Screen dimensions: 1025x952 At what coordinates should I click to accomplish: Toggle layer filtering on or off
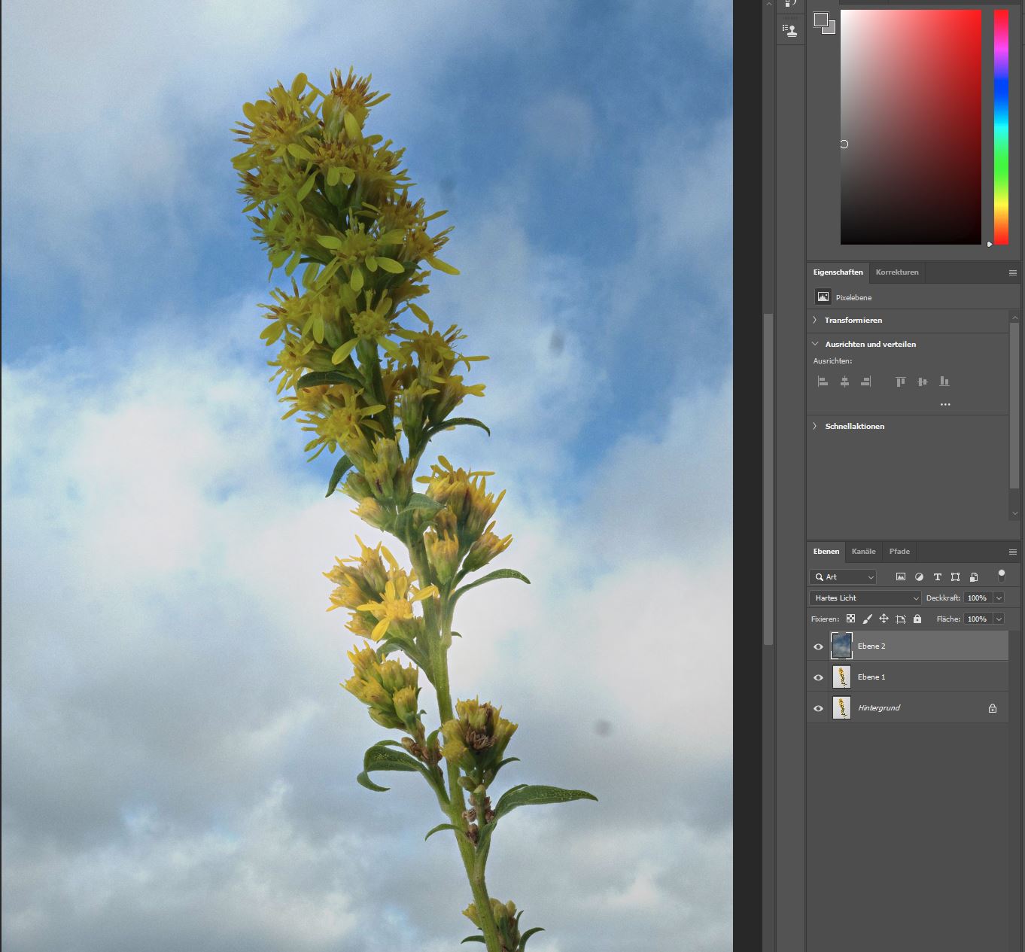(1002, 576)
